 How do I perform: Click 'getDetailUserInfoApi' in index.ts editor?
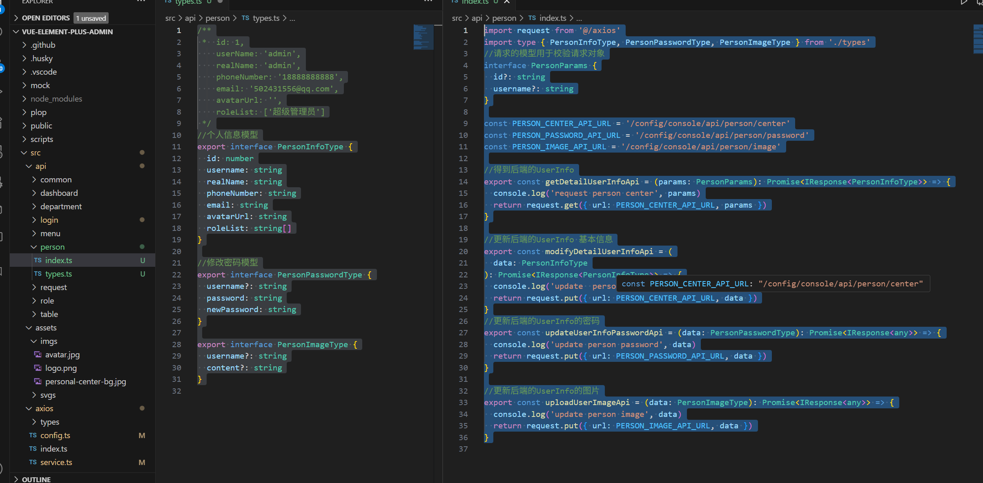pyautogui.click(x=592, y=182)
